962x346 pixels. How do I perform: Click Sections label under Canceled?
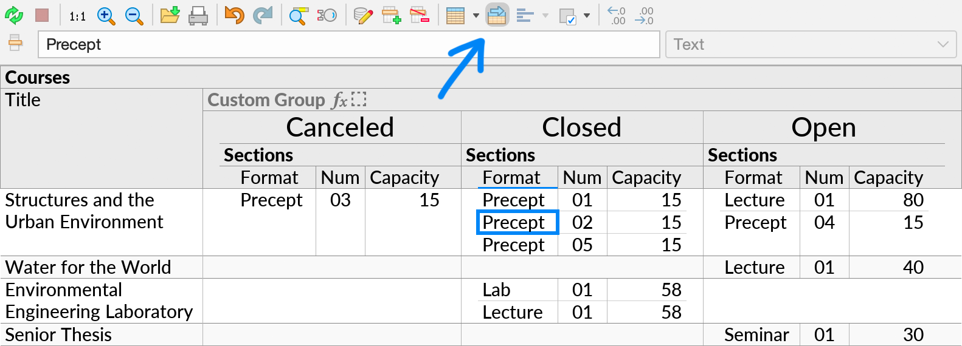tap(258, 155)
